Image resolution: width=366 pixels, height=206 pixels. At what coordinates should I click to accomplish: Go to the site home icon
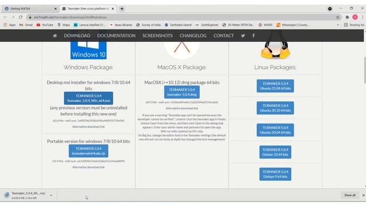(55, 35)
